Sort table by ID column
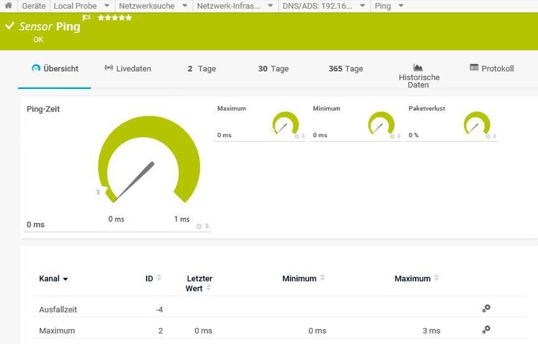The image size is (538, 344). click(153, 278)
